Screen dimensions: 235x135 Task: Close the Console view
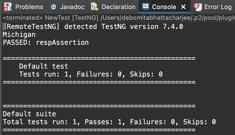183,7
